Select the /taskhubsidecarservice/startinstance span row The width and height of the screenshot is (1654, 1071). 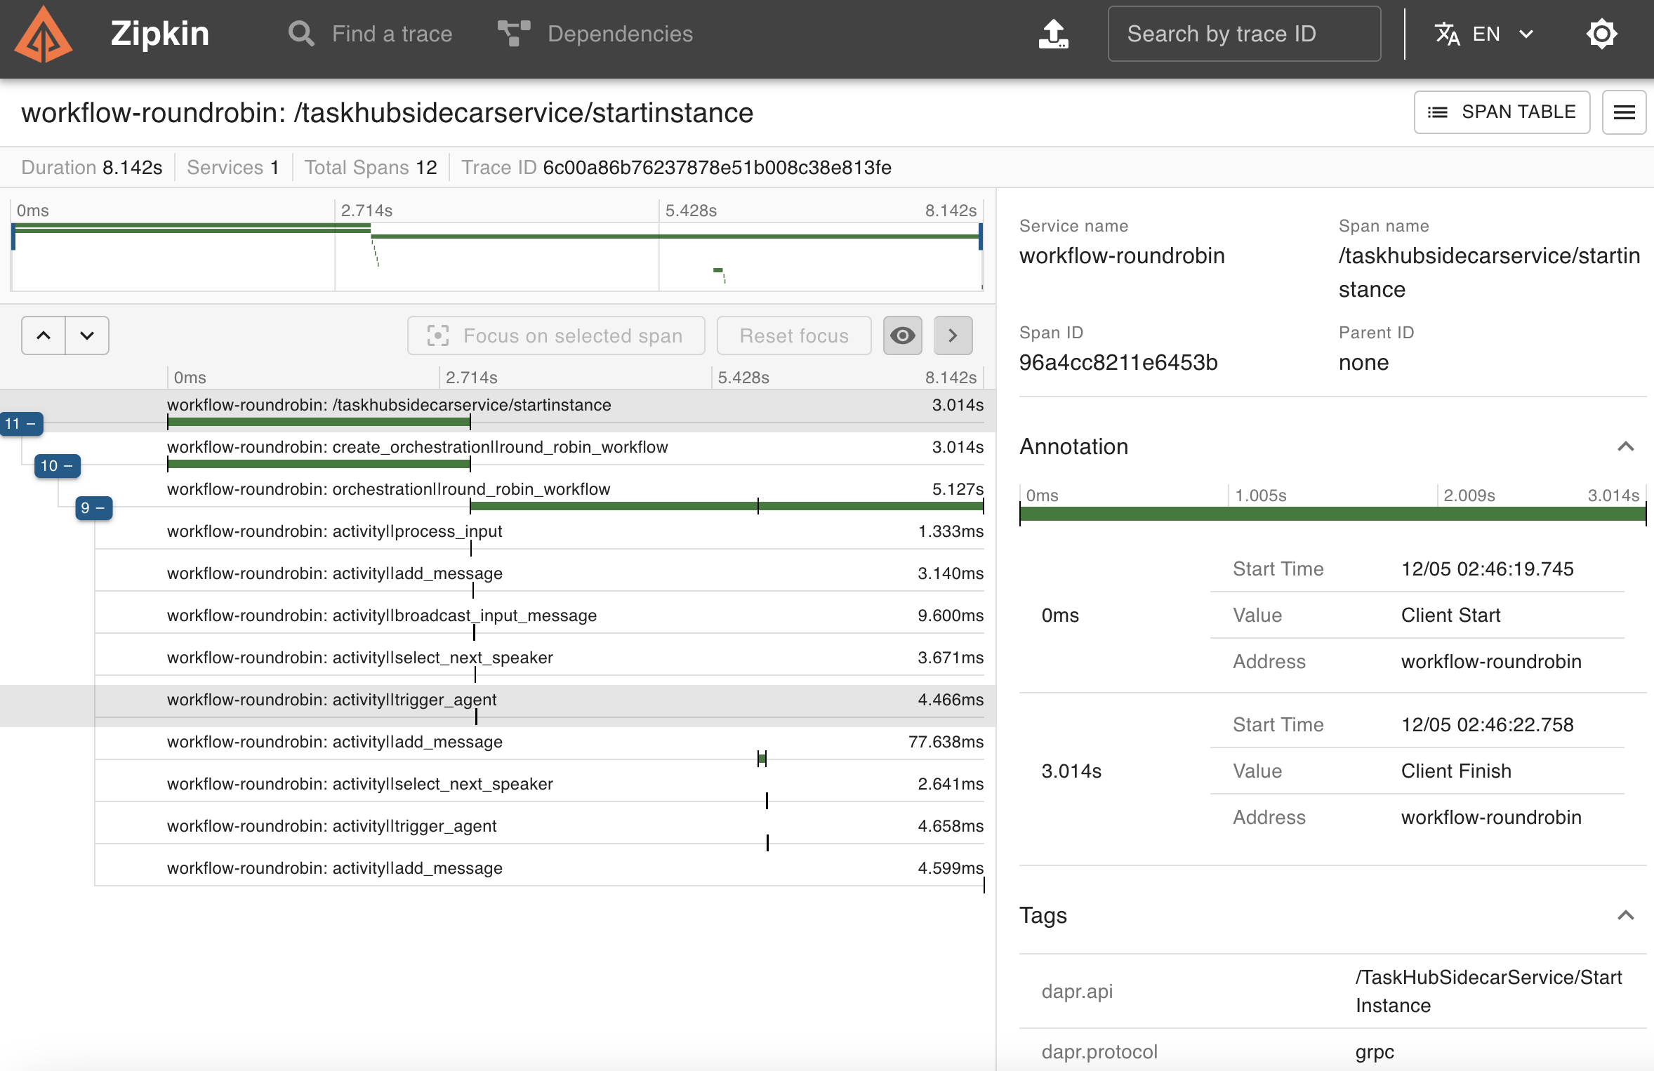click(498, 411)
